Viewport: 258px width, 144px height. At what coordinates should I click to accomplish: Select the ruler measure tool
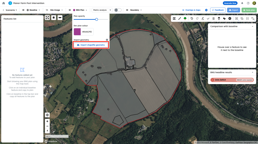(x=60, y=18)
